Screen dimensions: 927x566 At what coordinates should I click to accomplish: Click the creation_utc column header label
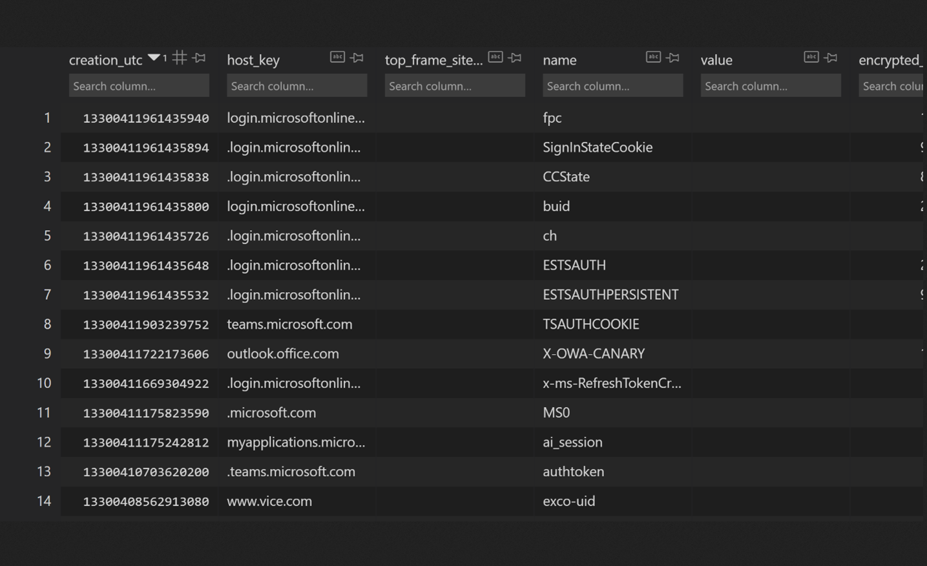tap(105, 60)
